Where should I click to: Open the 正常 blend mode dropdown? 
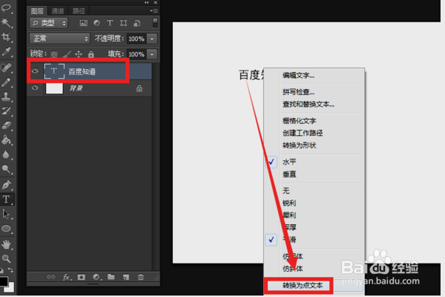pyautogui.click(x=59, y=39)
